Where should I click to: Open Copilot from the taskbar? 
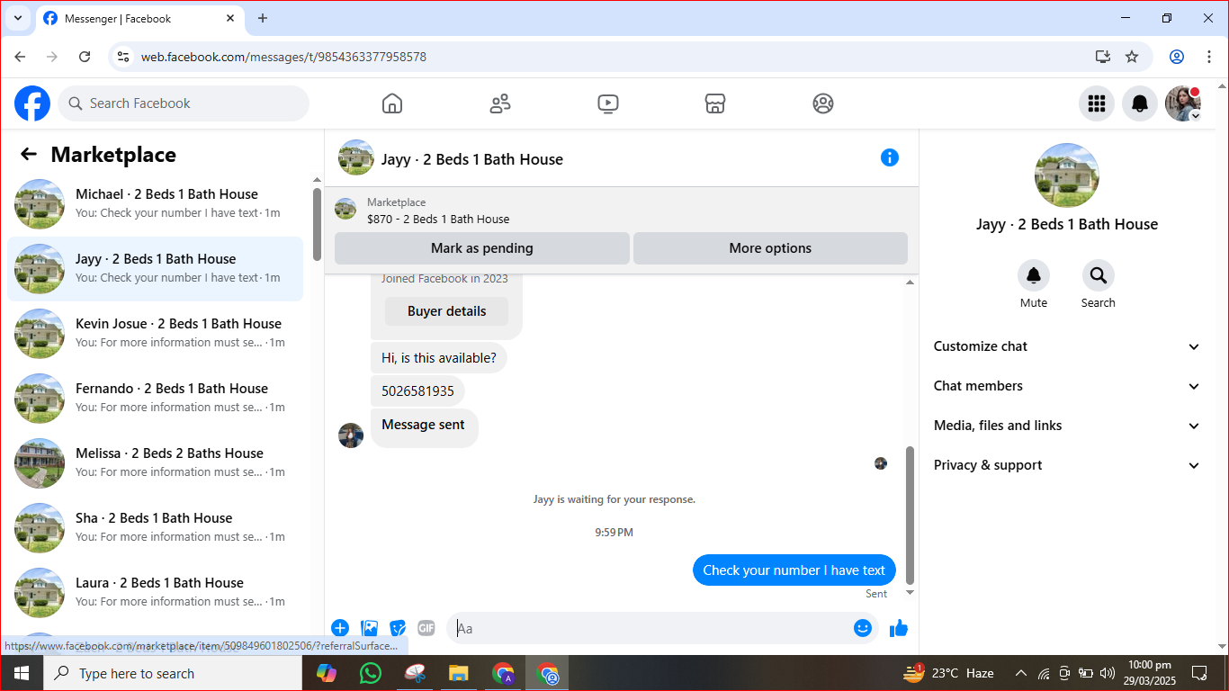coord(326,673)
